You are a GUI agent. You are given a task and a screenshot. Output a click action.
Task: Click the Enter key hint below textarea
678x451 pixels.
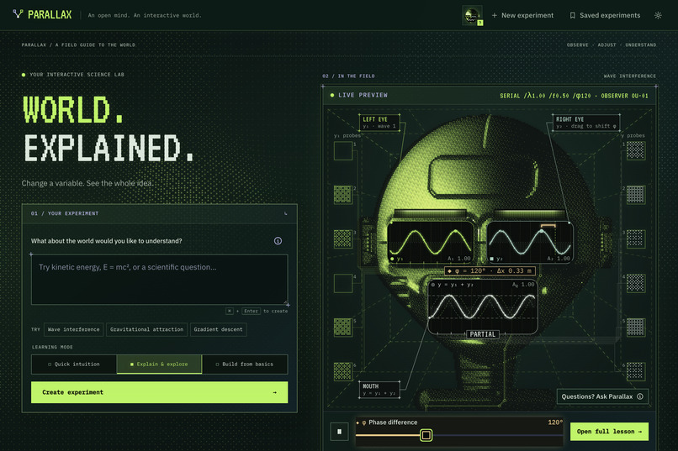point(251,311)
